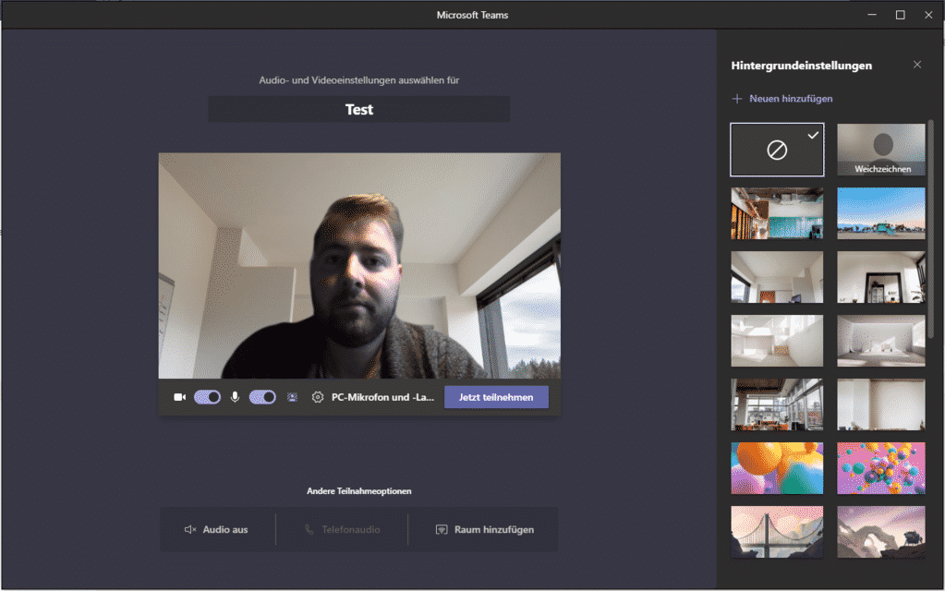945x591 pixels.
Task: Toggle the camera switch off
Action: (x=207, y=397)
